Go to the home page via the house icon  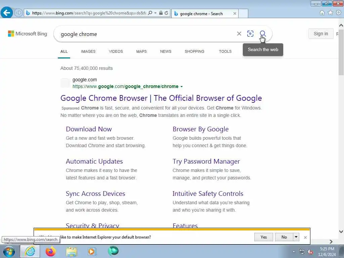tap(322, 13)
